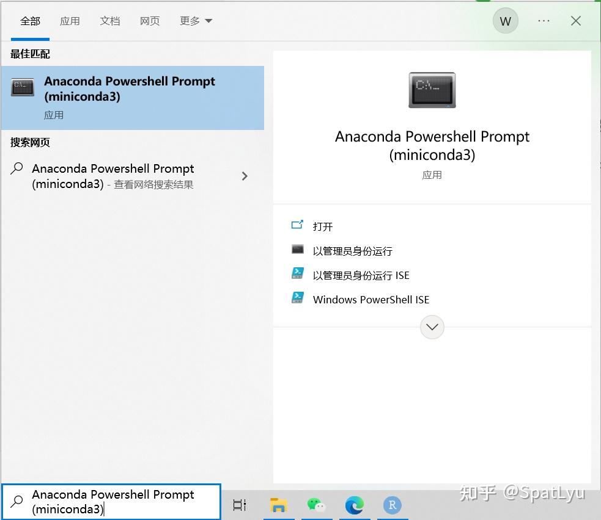The width and height of the screenshot is (601, 520).
Task: Launch WeChat from the taskbar
Action: 317,505
